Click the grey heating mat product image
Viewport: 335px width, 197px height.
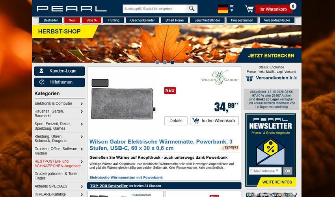tap(123, 103)
